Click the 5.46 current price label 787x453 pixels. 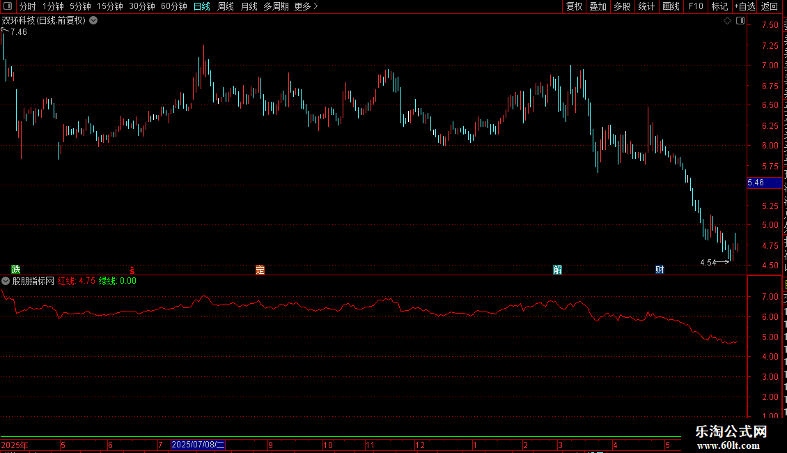point(765,183)
